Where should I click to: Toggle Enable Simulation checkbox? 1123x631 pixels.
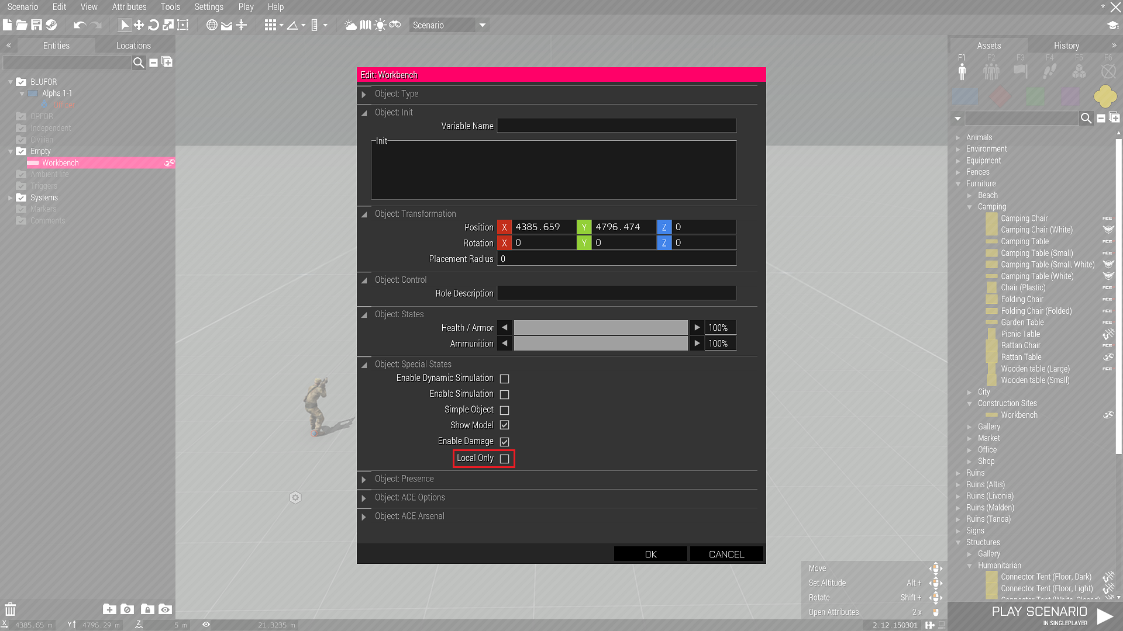tap(504, 394)
